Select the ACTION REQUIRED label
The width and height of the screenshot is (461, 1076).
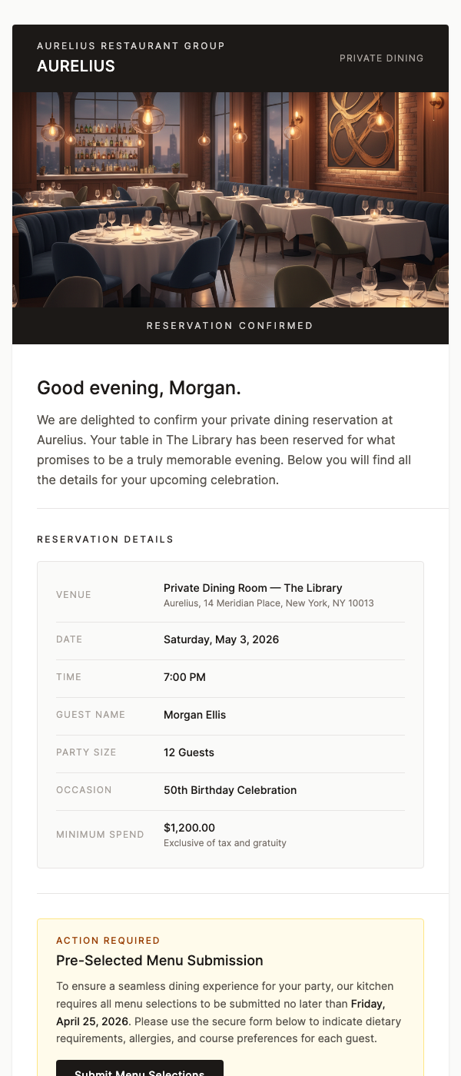pos(108,940)
